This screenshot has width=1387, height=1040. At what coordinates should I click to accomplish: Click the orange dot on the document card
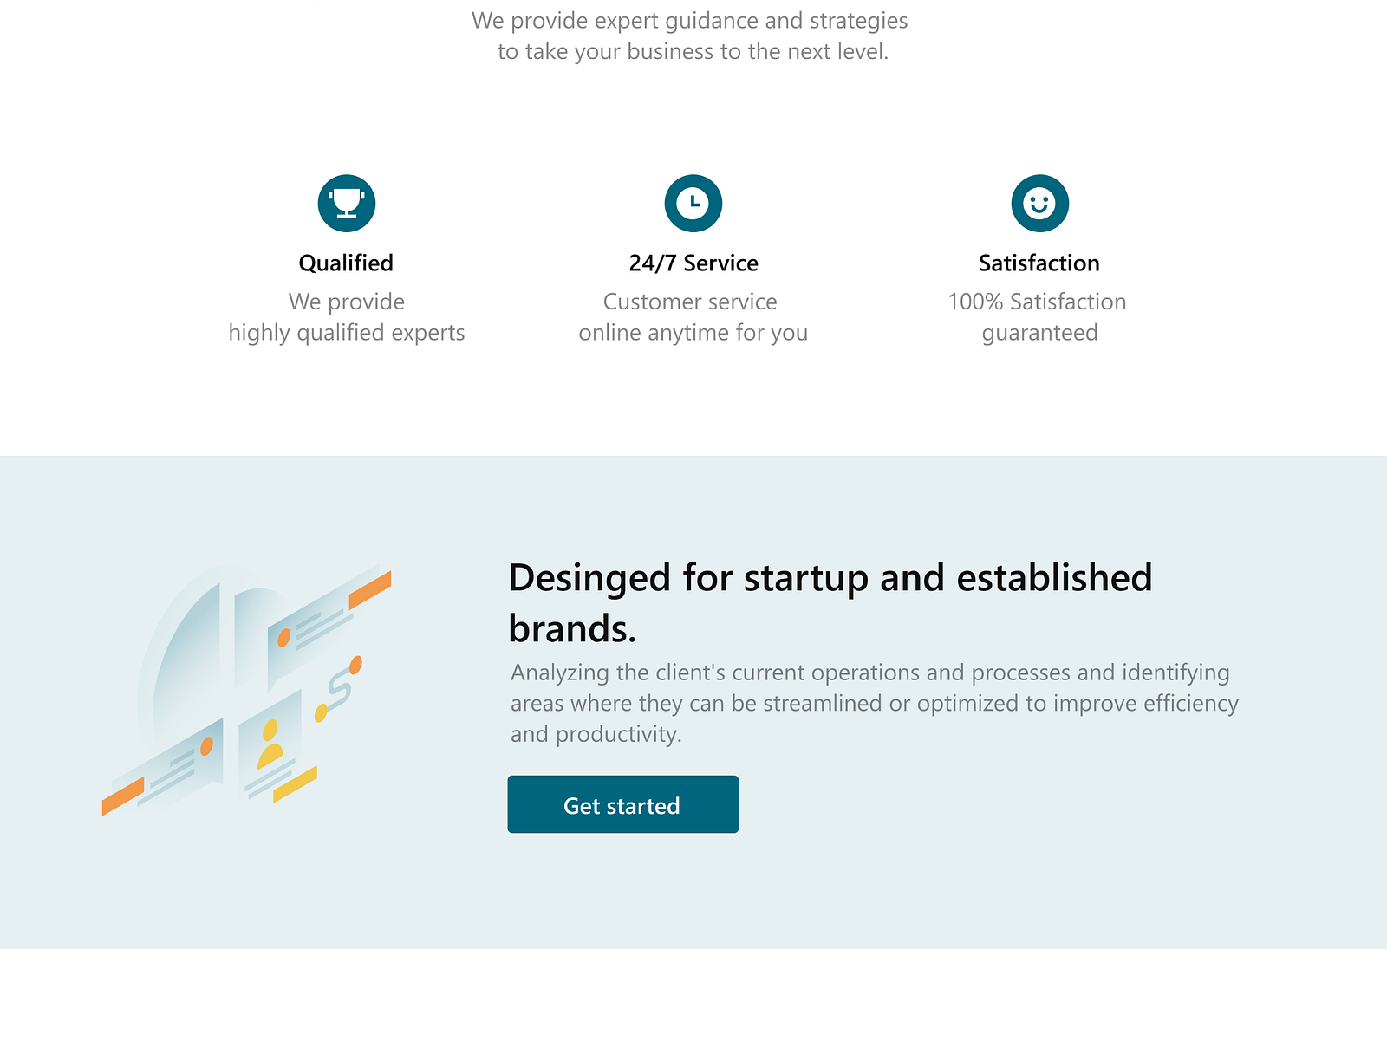(283, 638)
